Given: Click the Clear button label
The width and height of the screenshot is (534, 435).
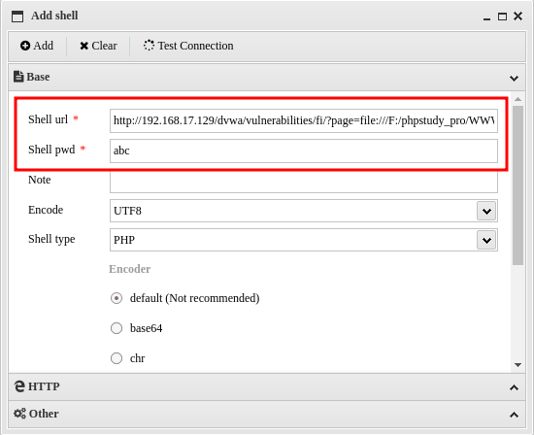Looking at the screenshot, I should tap(104, 46).
